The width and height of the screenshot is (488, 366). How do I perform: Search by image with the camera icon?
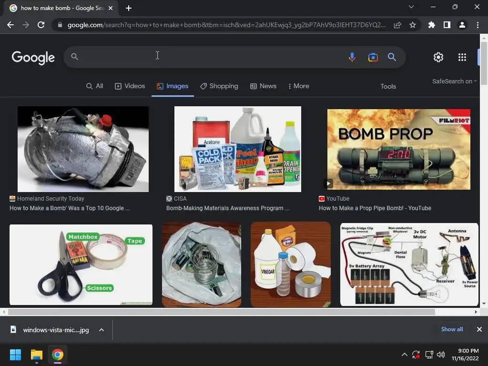click(x=373, y=57)
